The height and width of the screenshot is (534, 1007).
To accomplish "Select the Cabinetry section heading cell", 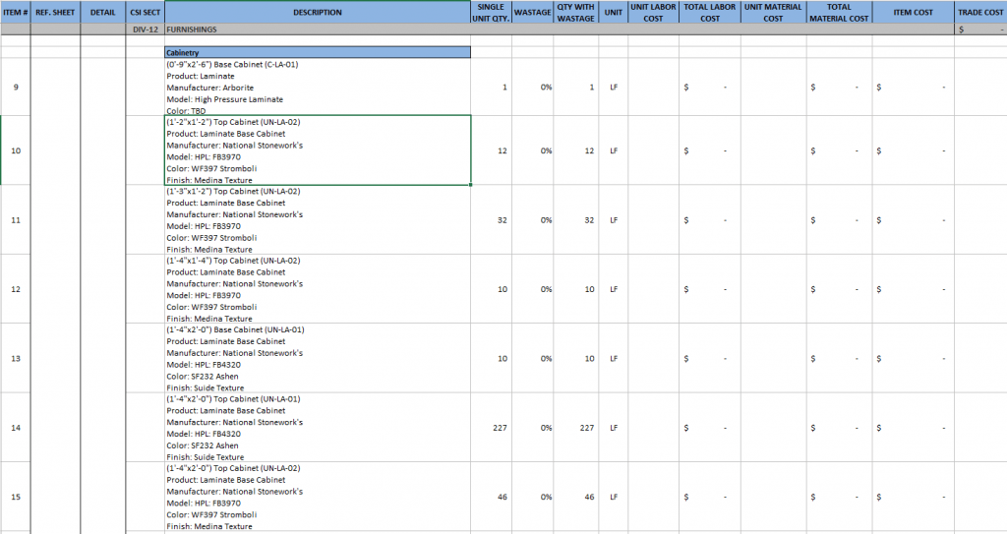I will (x=317, y=51).
